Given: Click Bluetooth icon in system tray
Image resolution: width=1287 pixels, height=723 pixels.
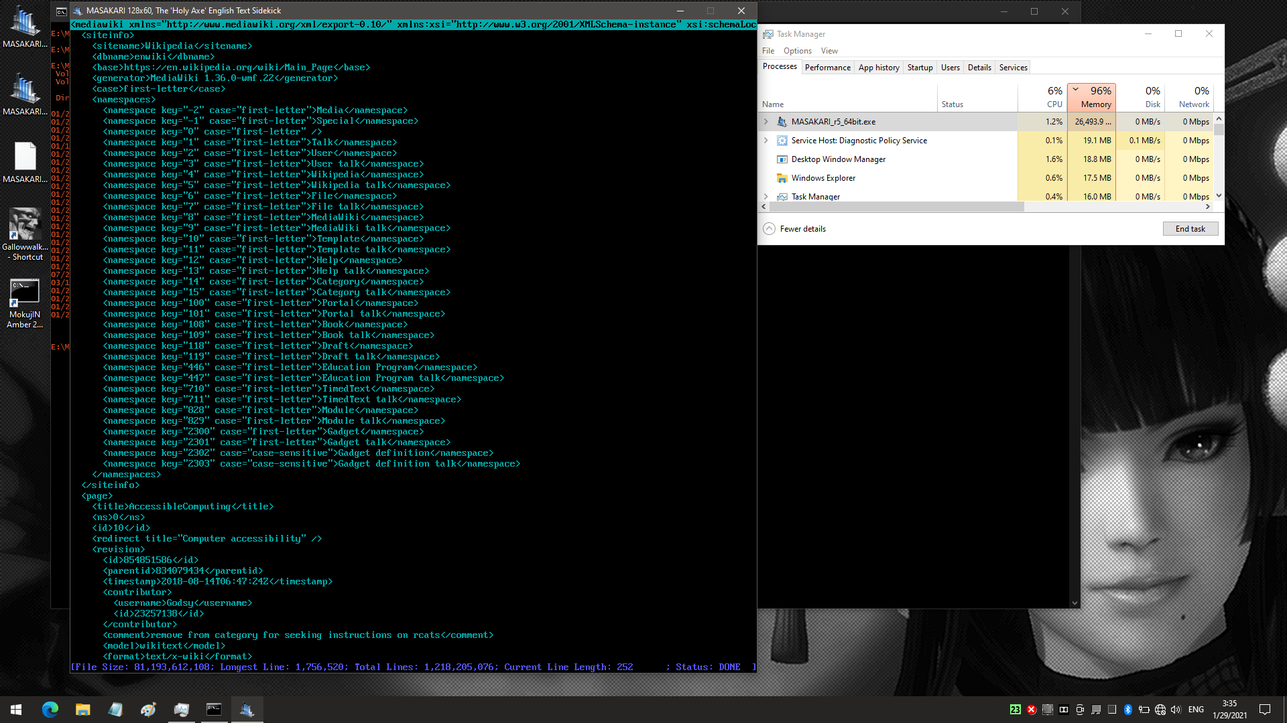Looking at the screenshot, I should click(x=1127, y=710).
